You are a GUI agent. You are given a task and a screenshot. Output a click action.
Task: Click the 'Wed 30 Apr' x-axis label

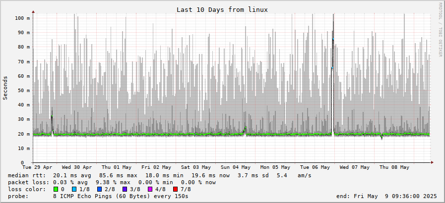click(76, 167)
